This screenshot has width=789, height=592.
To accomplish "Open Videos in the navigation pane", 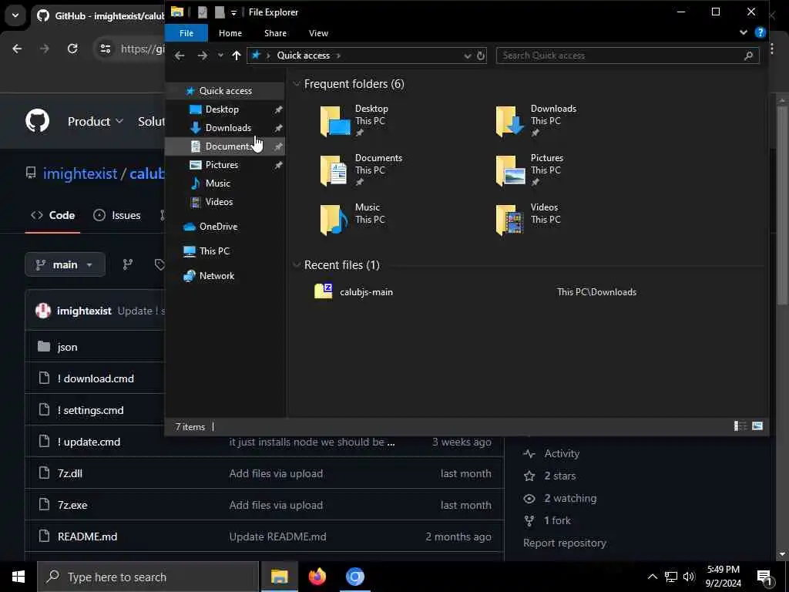I will coord(219,202).
